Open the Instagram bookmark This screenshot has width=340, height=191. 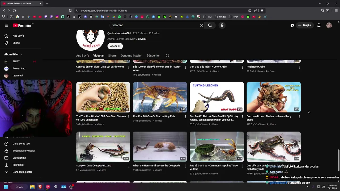(x=57, y=17)
